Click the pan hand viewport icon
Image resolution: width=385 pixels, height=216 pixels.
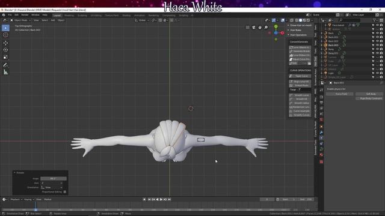coord(260,28)
